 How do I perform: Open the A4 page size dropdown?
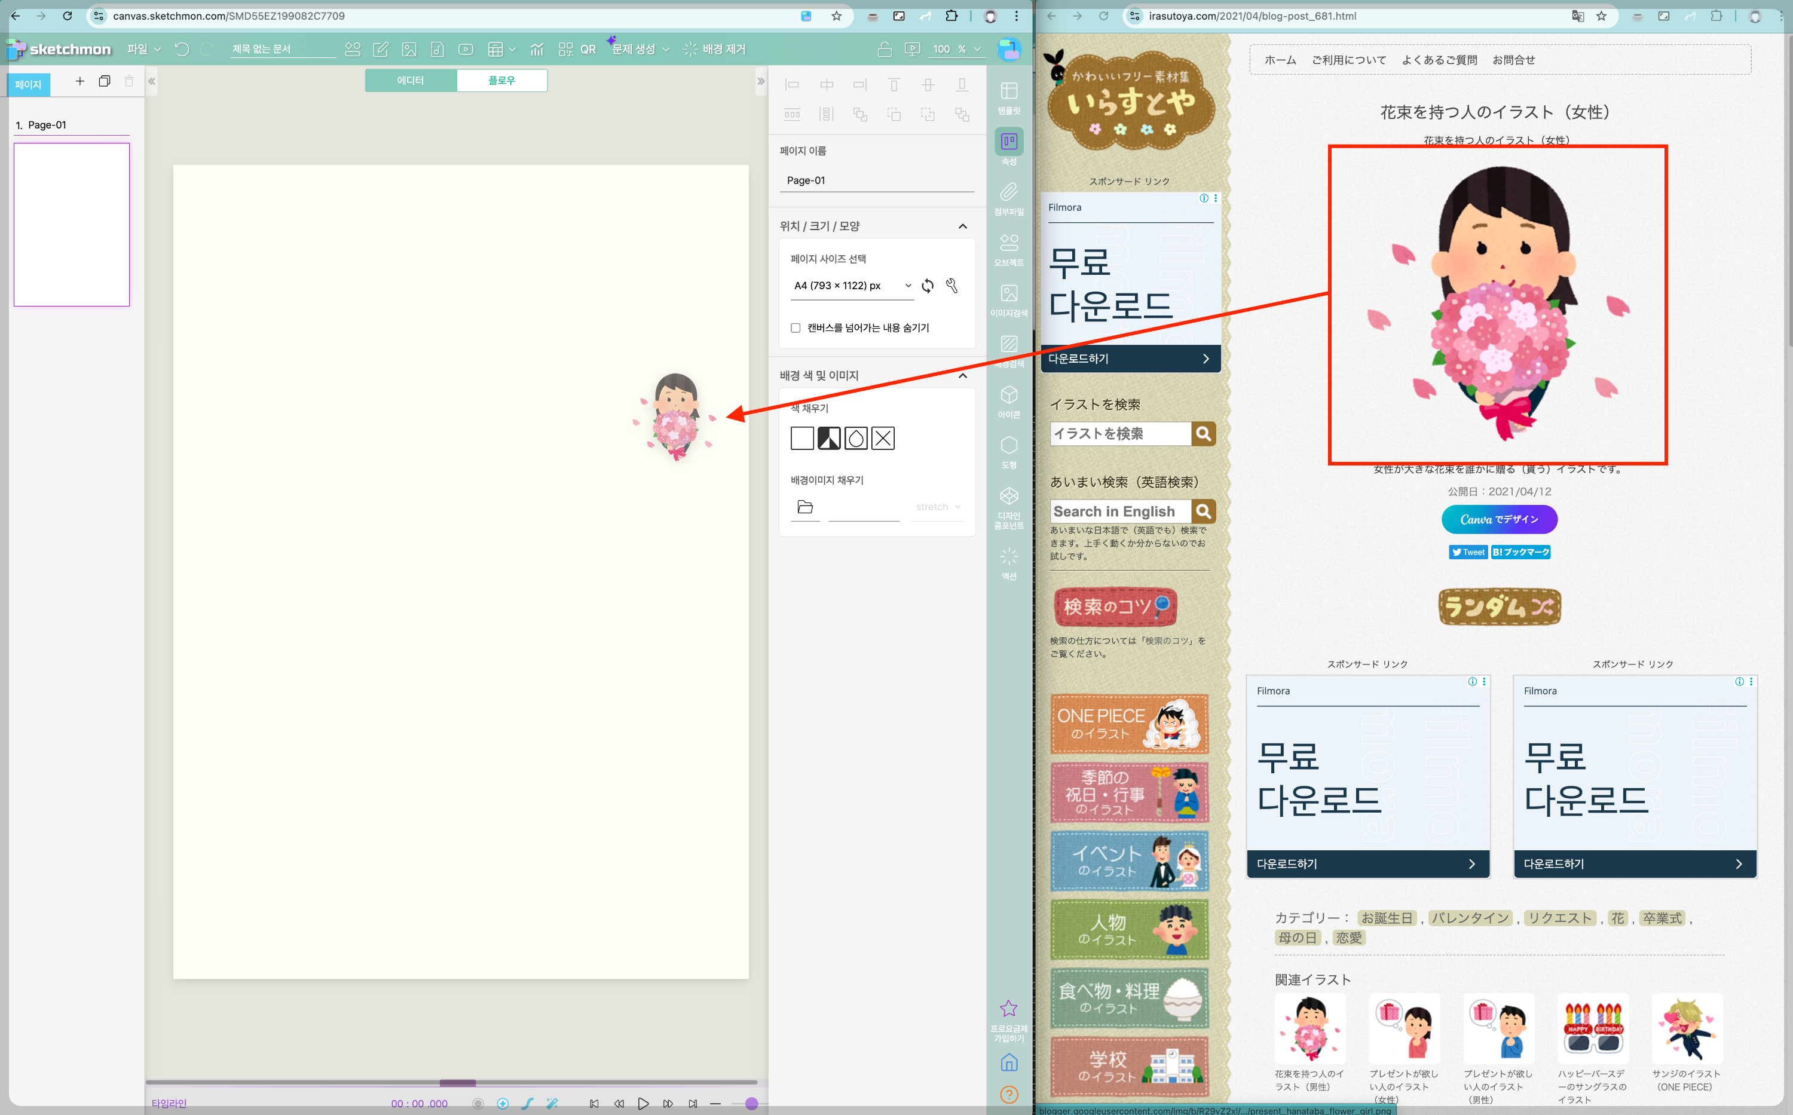tap(852, 286)
